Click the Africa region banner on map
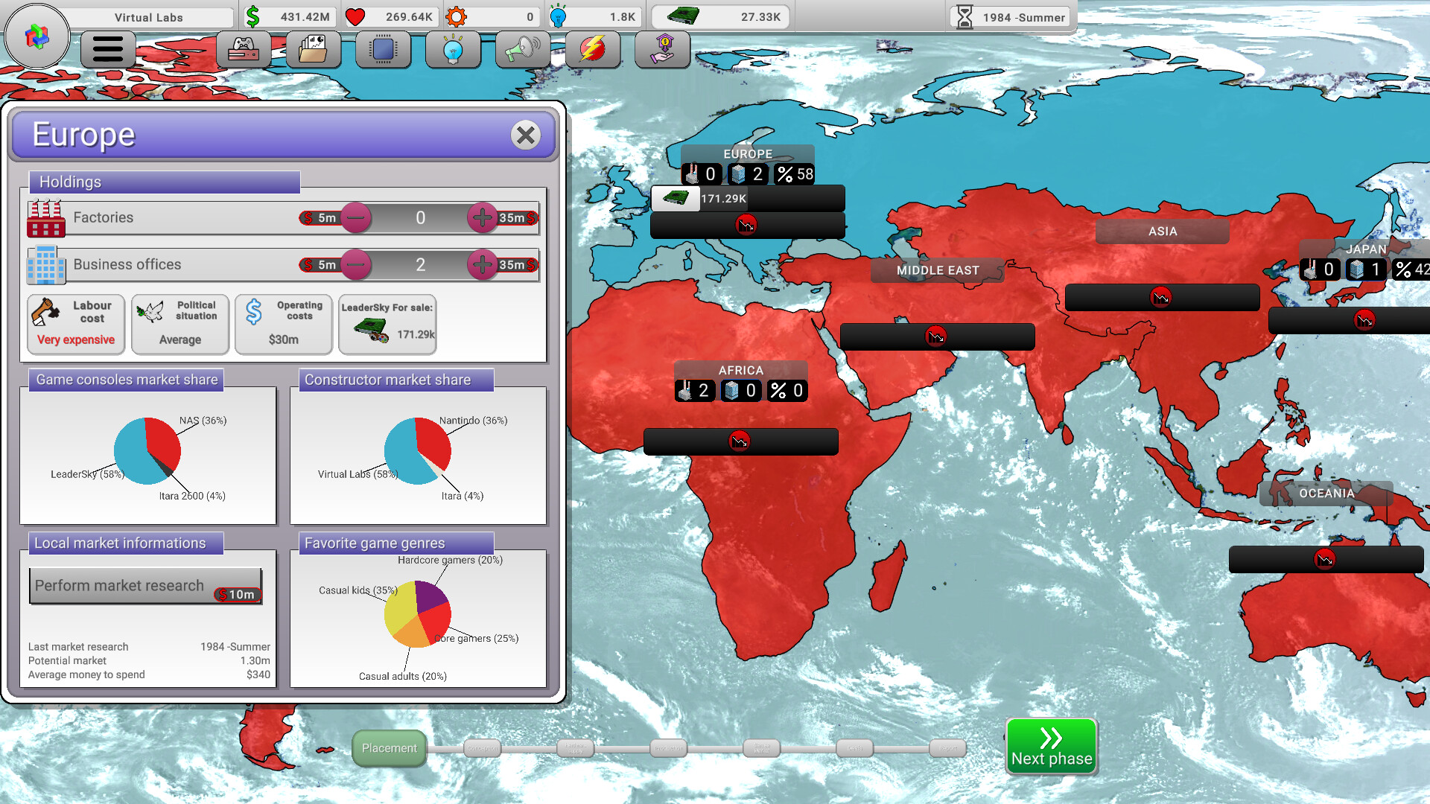1430x804 pixels. pos(740,370)
